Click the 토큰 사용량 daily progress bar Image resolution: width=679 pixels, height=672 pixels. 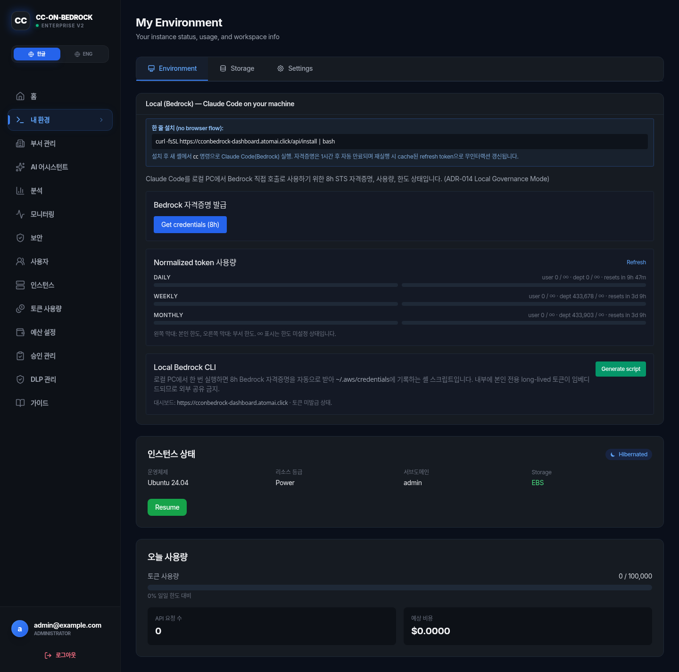click(400, 588)
